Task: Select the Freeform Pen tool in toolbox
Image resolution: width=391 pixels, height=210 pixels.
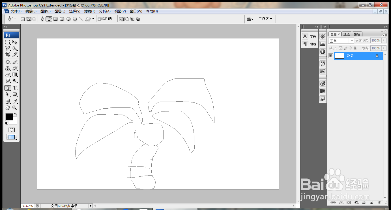Action: pos(8,88)
